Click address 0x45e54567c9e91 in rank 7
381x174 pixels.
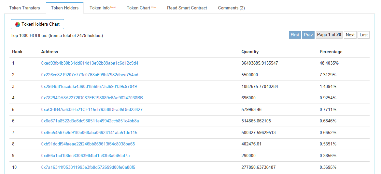tap(89, 132)
